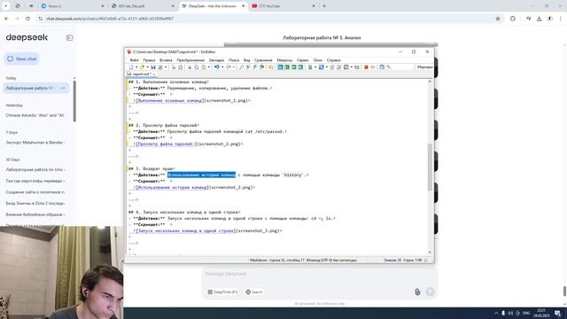
Task: Click the Cut scissors icon in EmEditor toolbar
Action: [190, 67]
